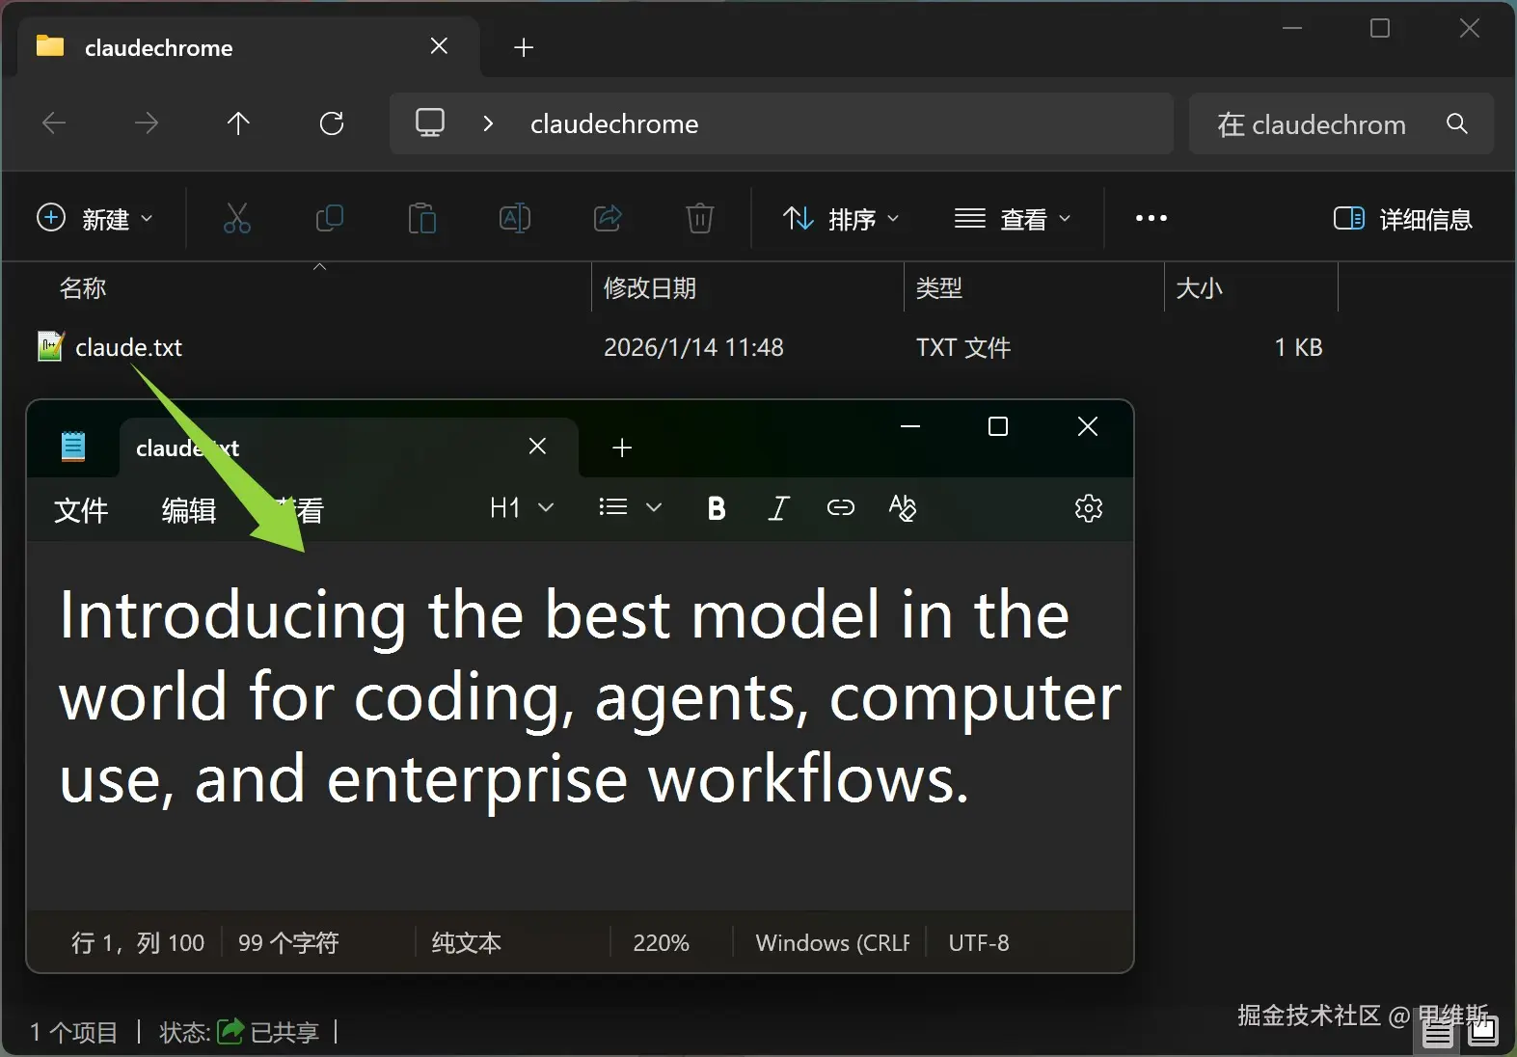This screenshot has width=1517, height=1057.
Task: Close the claudechrome Explorer tab
Action: tap(439, 46)
